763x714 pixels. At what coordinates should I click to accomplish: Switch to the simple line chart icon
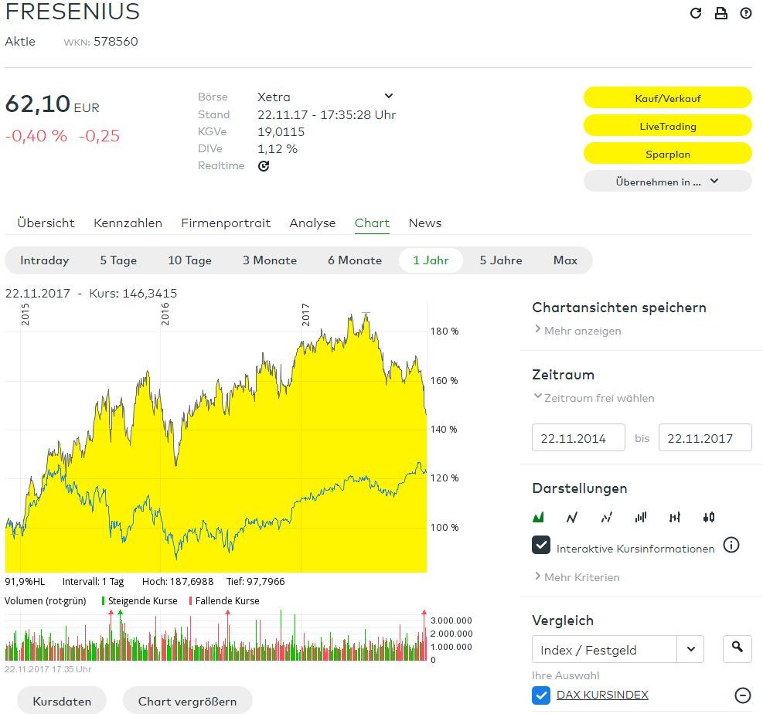click(572, 517)
